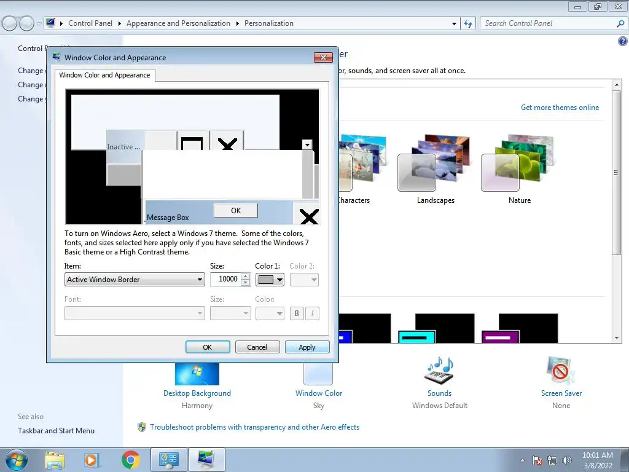Image resolution: width=629 pixels, height=472 pixels.
Task: Click the Search Control Panel field
Action: 549,23
